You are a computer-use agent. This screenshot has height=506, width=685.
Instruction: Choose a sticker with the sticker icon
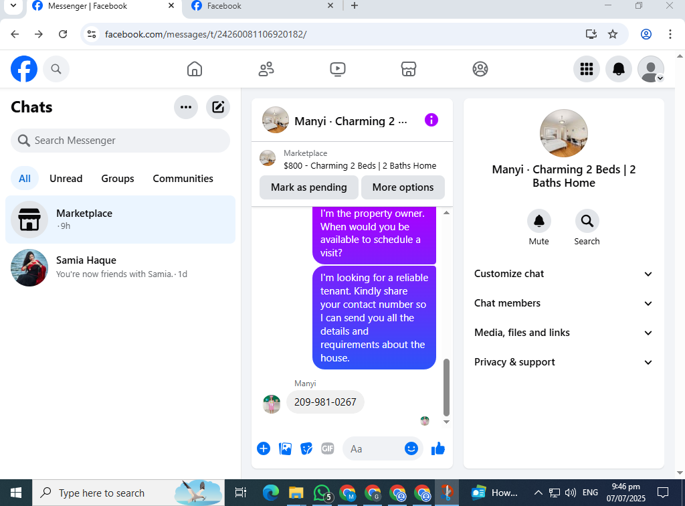[x=306, y=448]
